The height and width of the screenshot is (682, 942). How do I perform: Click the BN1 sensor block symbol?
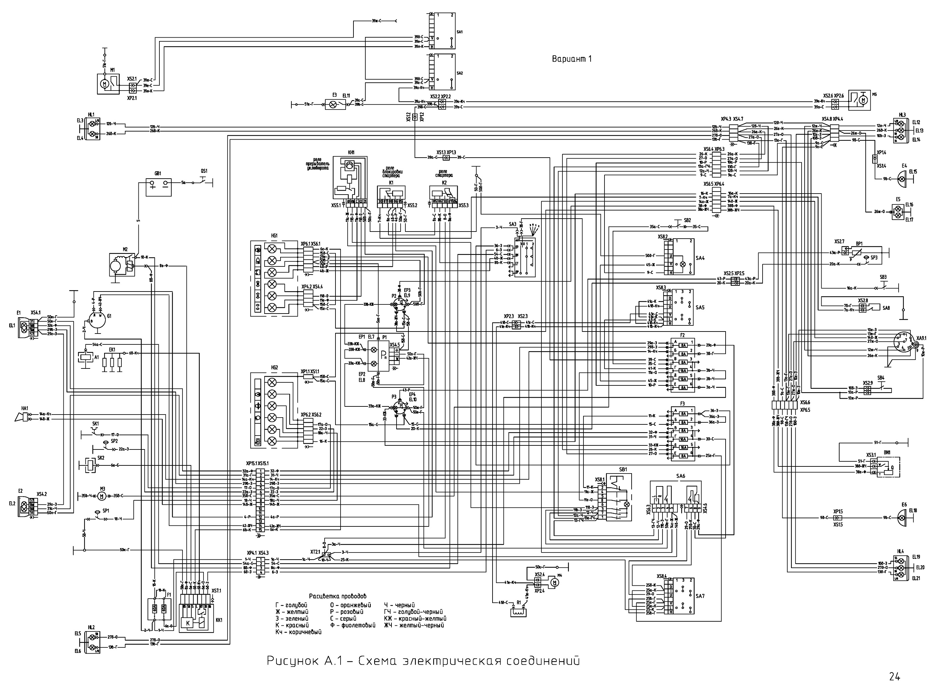point(888,468)
